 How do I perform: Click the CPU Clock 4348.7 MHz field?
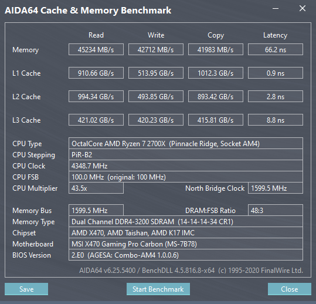point(186,166)
